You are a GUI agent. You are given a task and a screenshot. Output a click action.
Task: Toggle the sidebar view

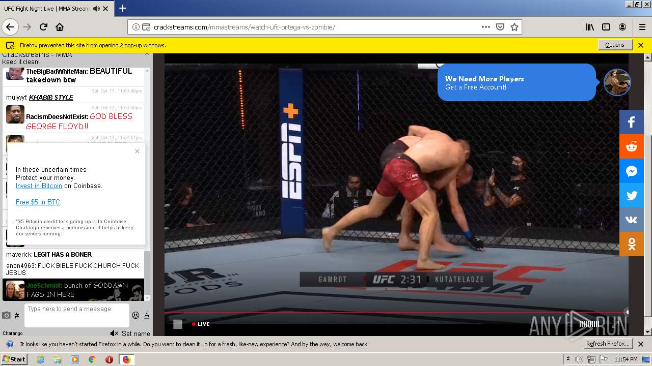coord(606,27)
